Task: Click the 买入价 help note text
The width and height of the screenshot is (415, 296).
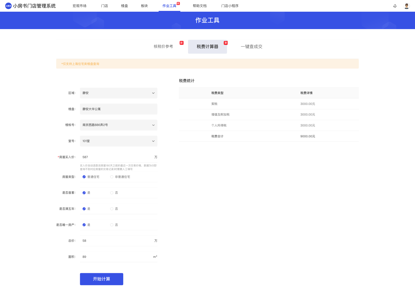Action: point(118,167)
